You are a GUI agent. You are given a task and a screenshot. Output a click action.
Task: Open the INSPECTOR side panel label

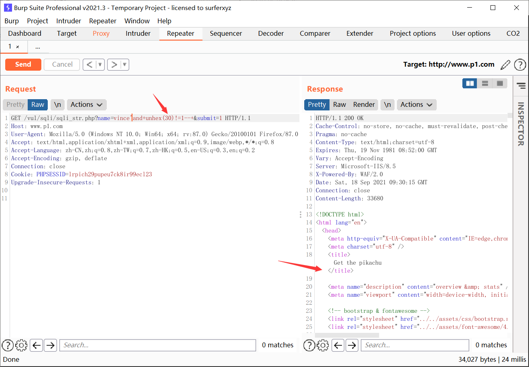(521, 124)
